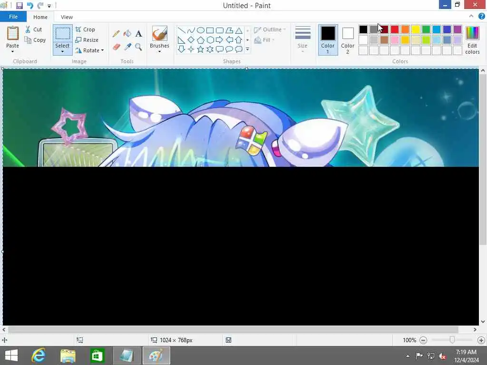Click the Undo arrow in title bar
The image size is (487, 365).
pyautogui.click(x=30, y=6)
